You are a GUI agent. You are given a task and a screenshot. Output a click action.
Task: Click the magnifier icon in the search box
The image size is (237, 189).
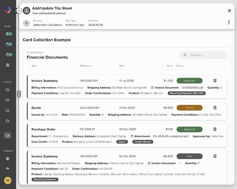[185, 55]
